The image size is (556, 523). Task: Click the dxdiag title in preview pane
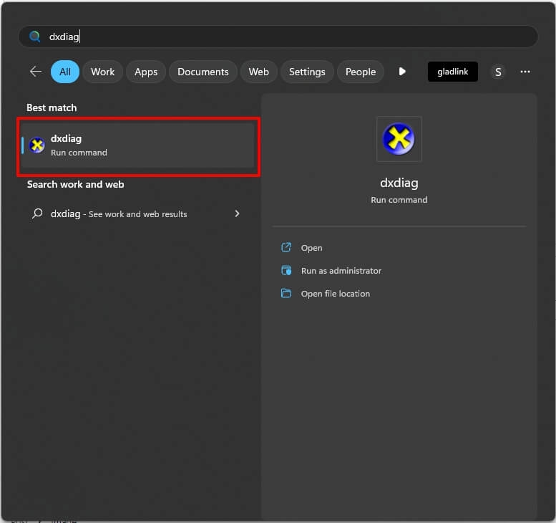click(399, 183)
